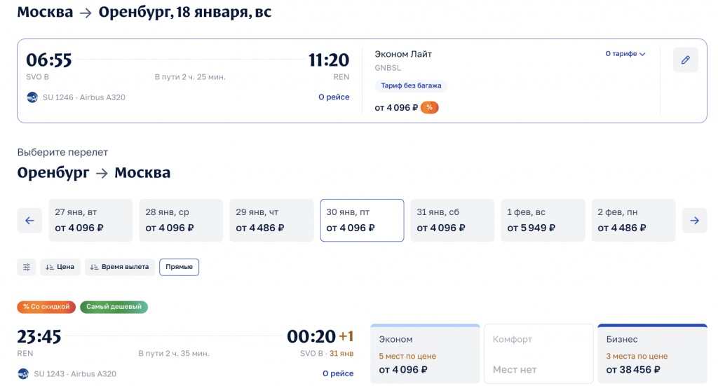Click the Со скидкой discount label
718x386 pixels.
46,307
